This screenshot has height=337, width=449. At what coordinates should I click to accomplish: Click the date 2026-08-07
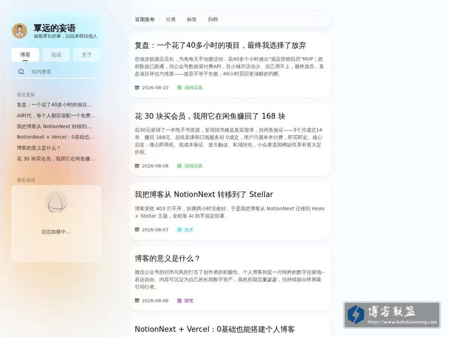coord(155,230)
